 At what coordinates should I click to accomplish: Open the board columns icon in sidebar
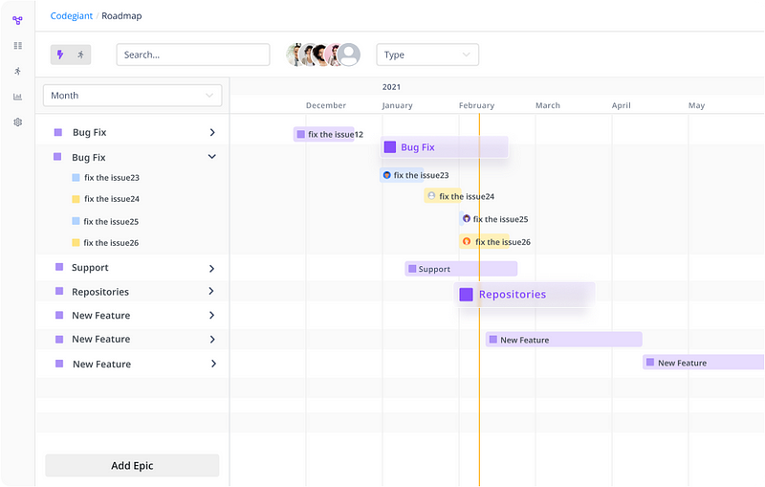[18, 46]
